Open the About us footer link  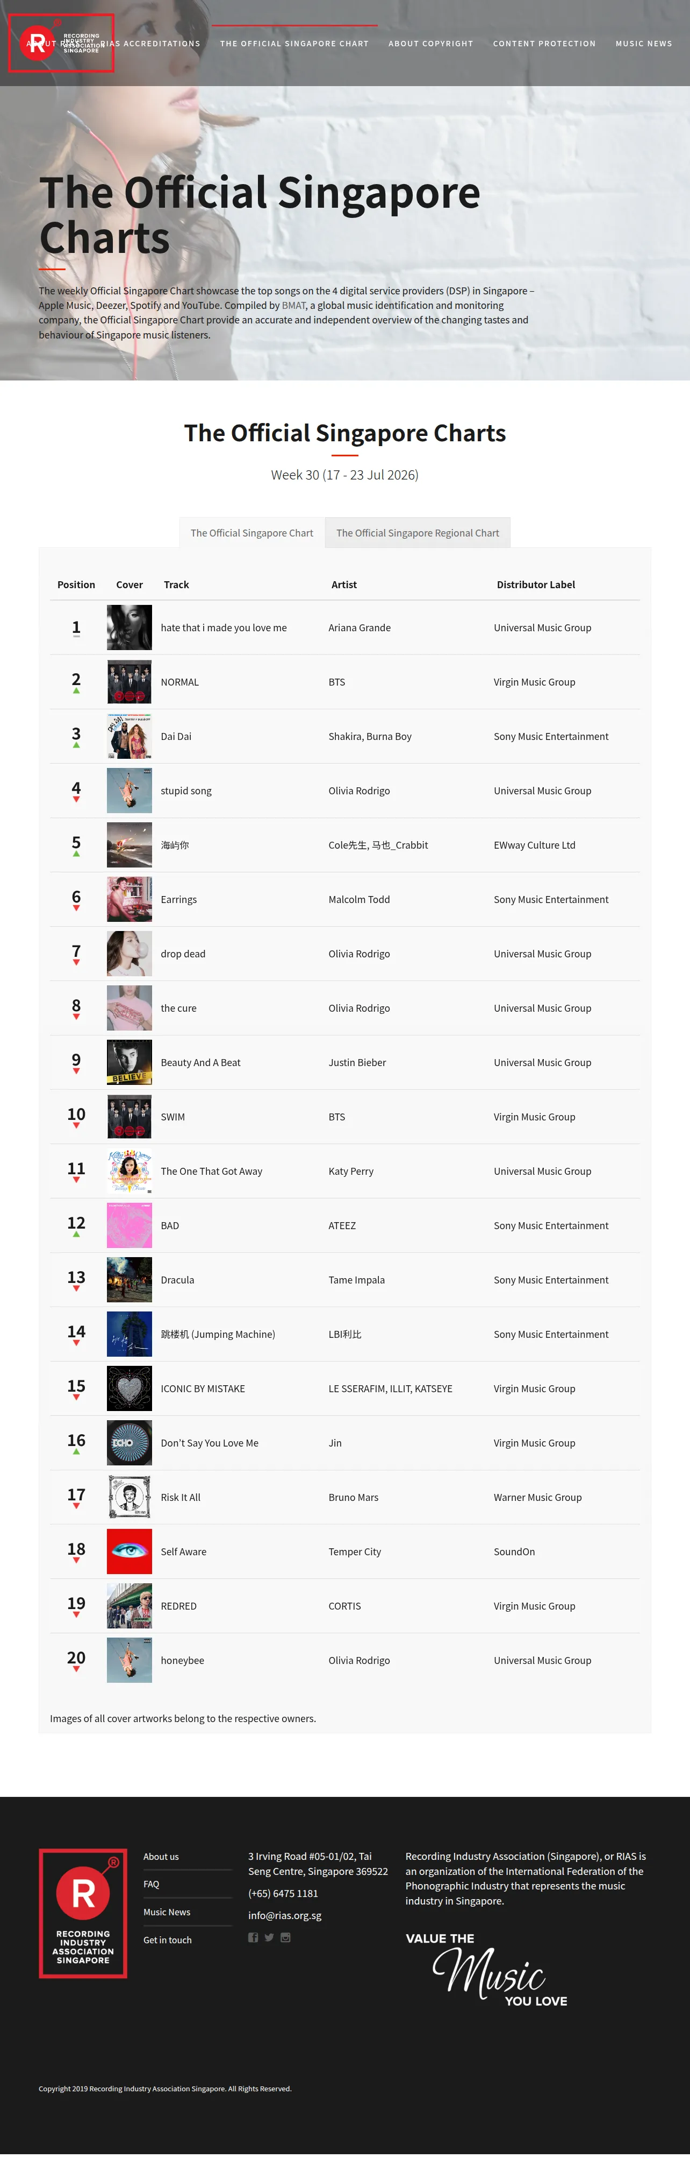tap(161, 1857)
